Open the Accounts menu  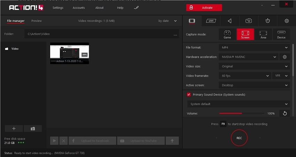point(79,8)
